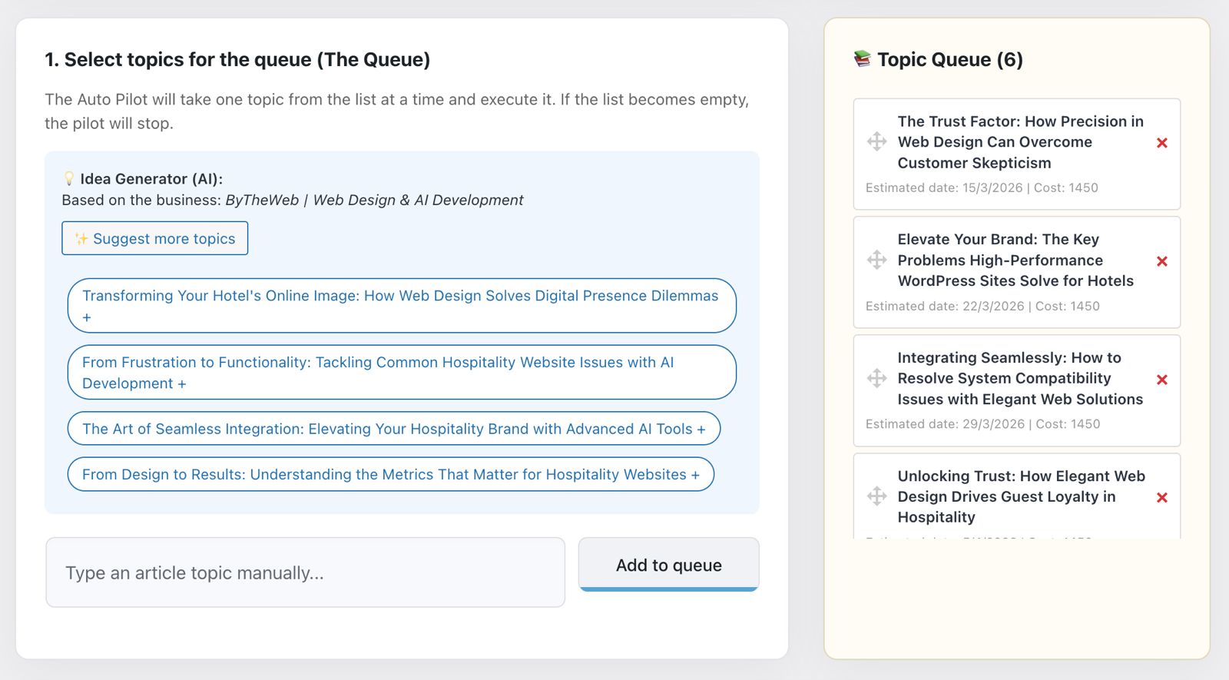Remove 'Unlocking Trust' topic from queue

pos(1162,498)
